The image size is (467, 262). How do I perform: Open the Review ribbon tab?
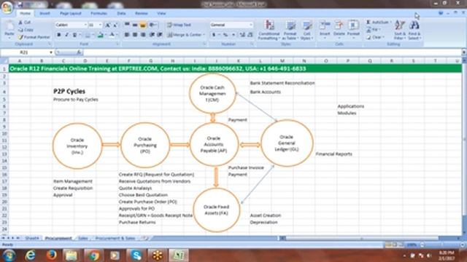(142, 13)
